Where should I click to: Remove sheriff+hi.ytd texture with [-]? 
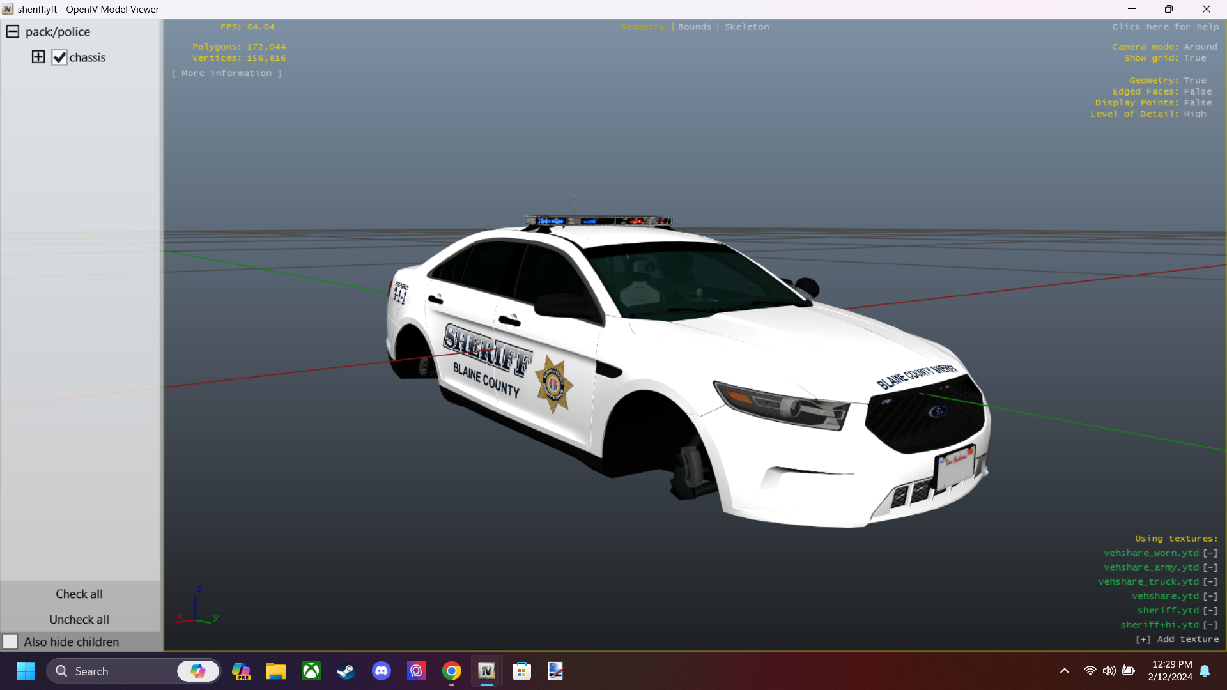[1210, 625]
